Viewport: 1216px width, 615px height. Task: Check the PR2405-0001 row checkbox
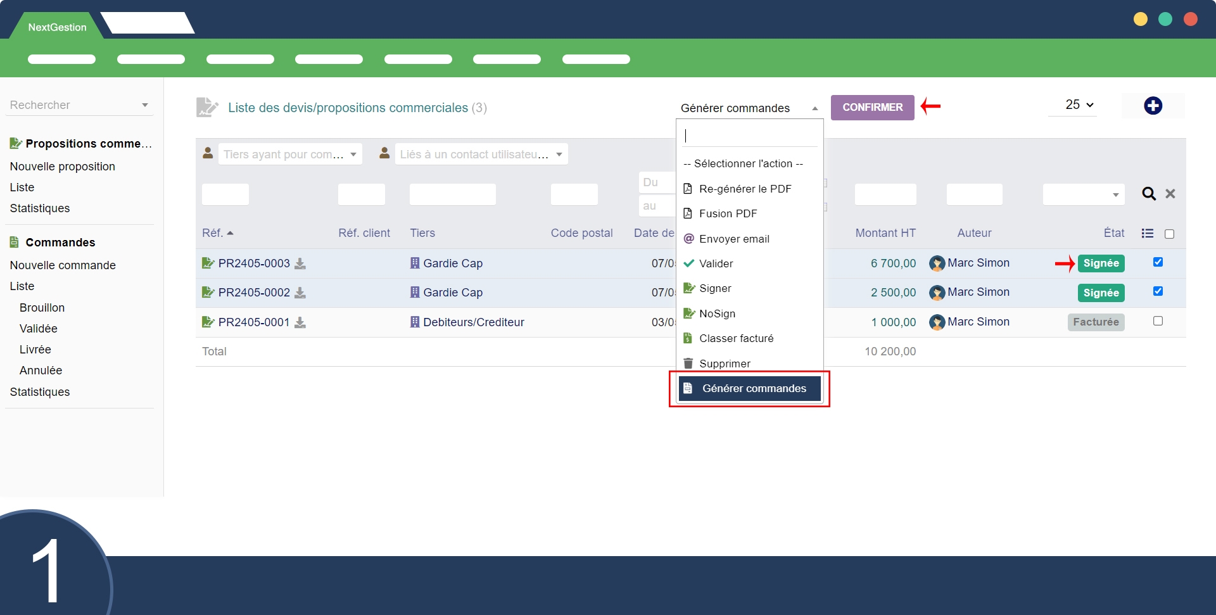(1158, 321)
